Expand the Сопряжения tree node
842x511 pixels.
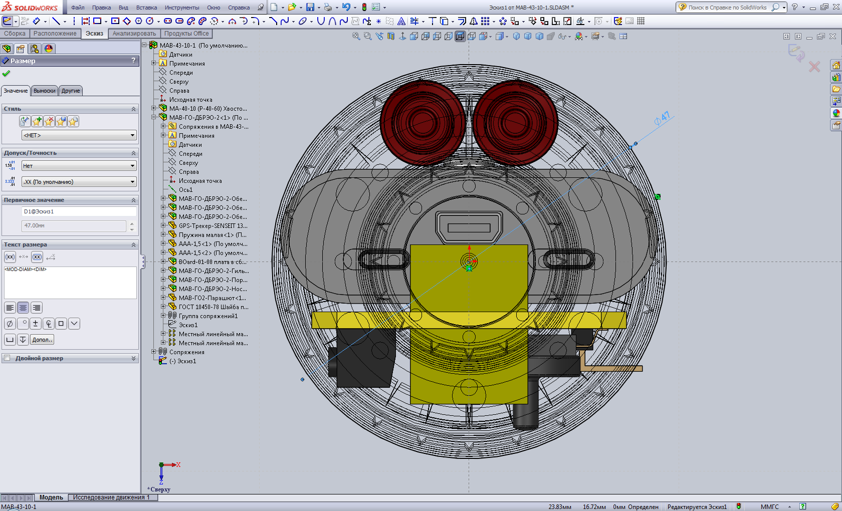[154, 352]
